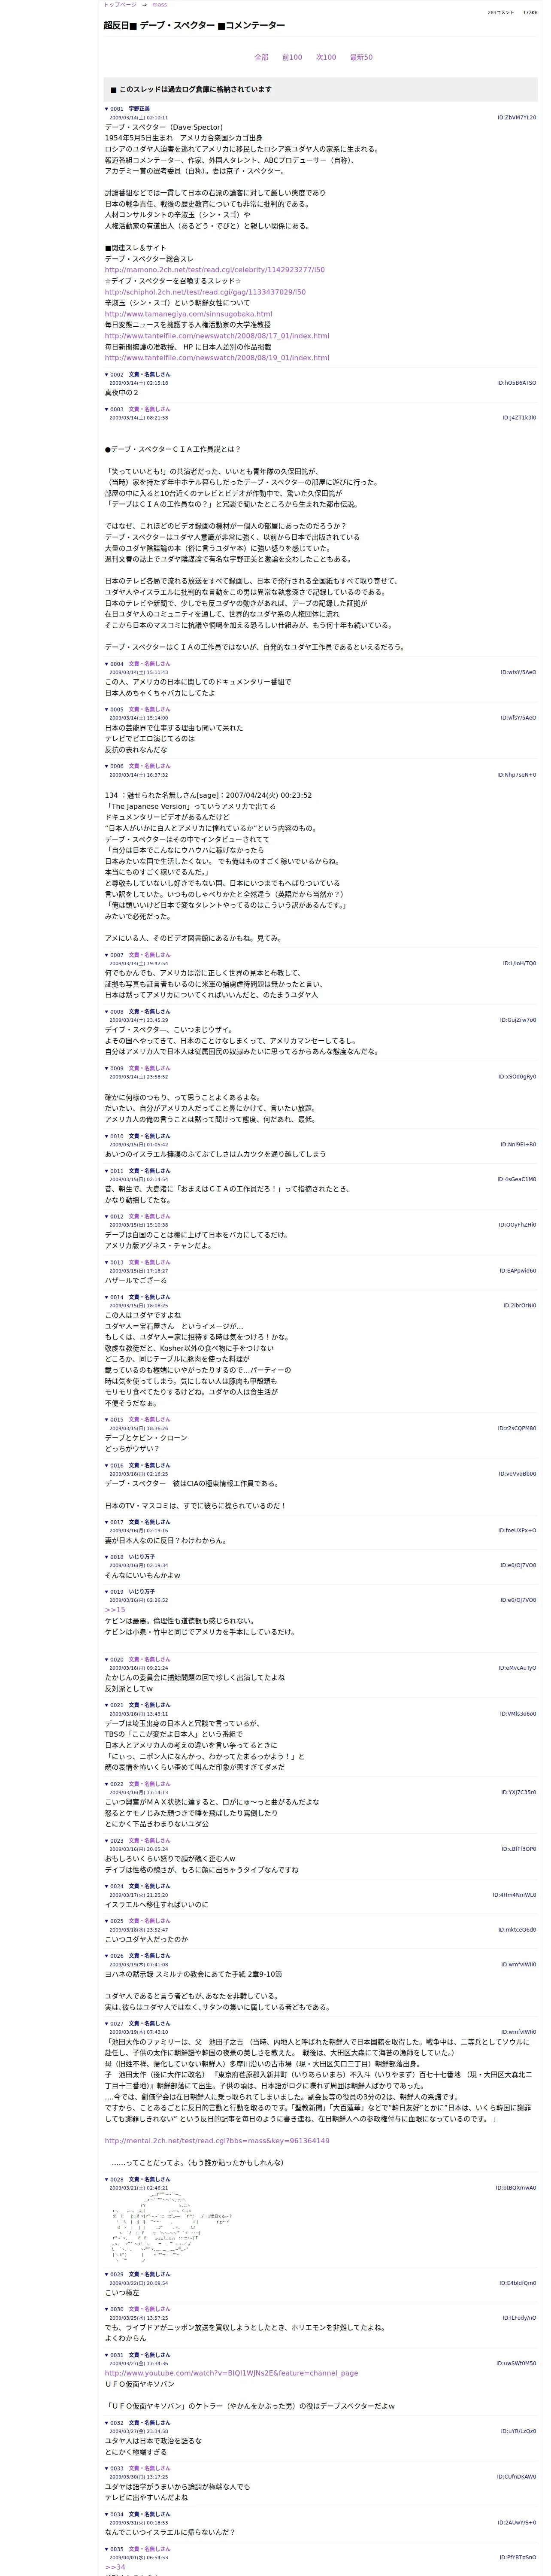
Task: Select ID:ZbVM7YL20 of post 0001
Action: pyautogui.click(x=517, y=118)
